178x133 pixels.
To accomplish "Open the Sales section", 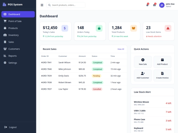I will pyautogui.click(x=18, y=42).
